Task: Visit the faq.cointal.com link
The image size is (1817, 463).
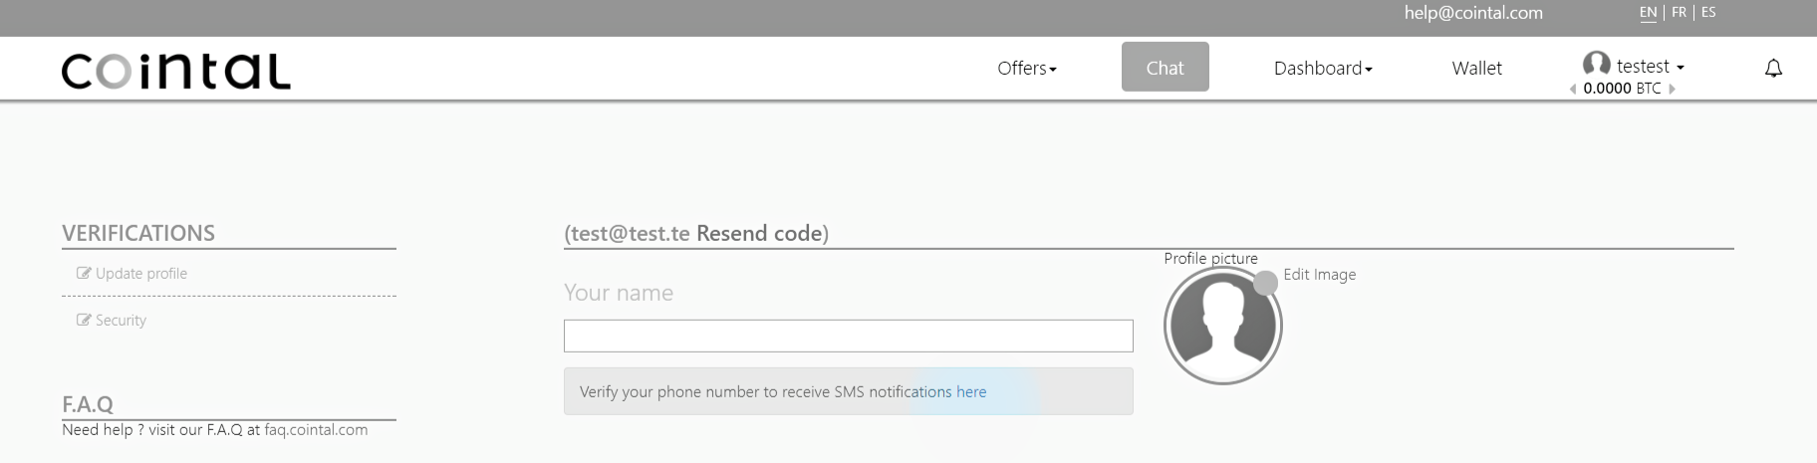Action: (x=316, y=429)
